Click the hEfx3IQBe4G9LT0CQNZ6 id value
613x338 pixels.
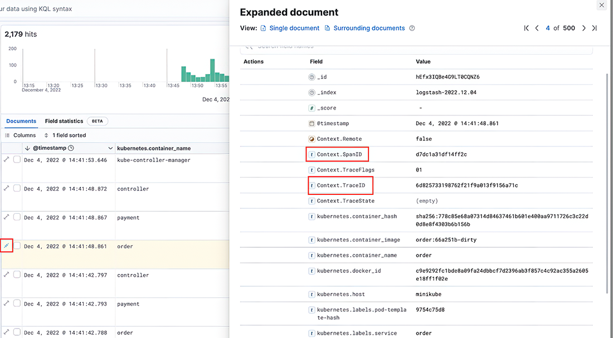[447, 77]
